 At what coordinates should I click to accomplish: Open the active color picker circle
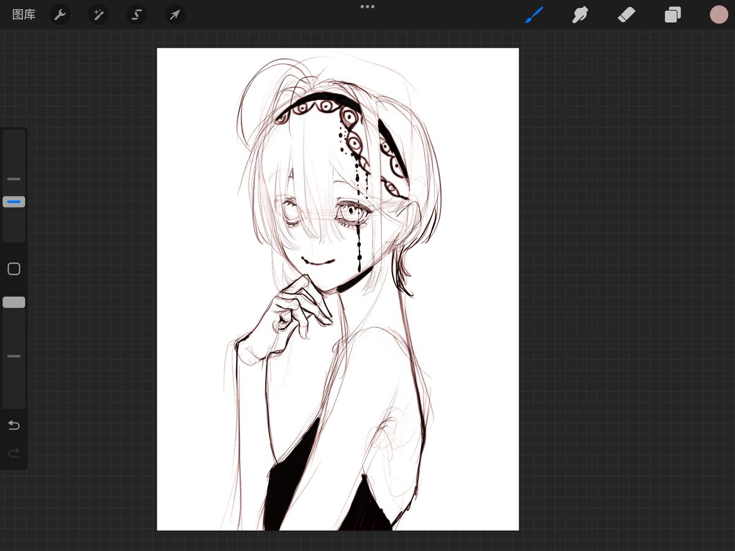coord(718,15)
